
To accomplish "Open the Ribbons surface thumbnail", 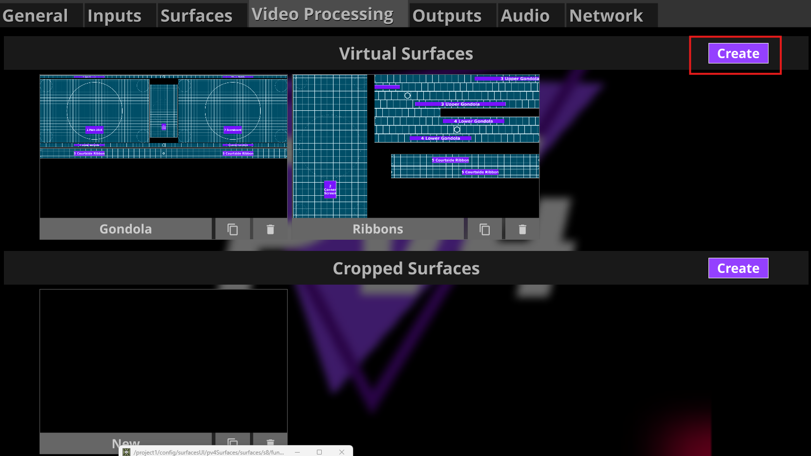I will pyautogui.click(x=416, y=146).
